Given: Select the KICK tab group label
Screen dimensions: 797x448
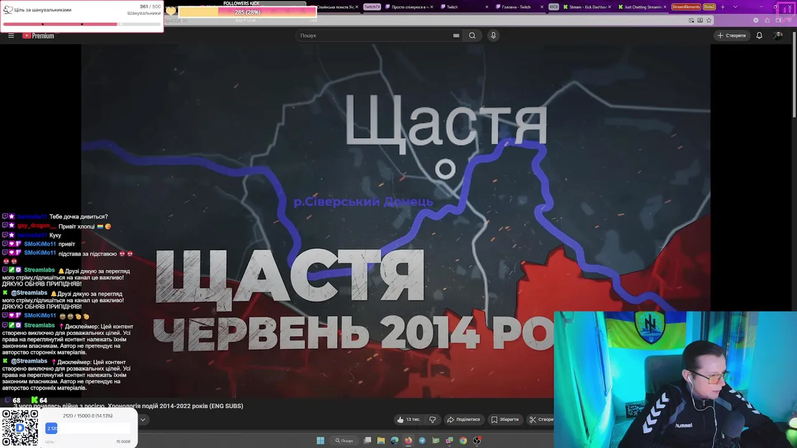Looking at the screenshot, I should tap(554, 7).
